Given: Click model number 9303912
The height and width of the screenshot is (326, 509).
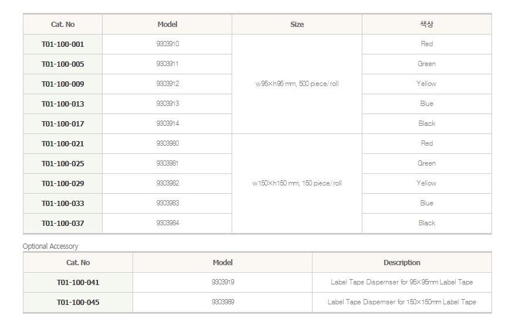Looking at the screenshot, I should [168, 84].
